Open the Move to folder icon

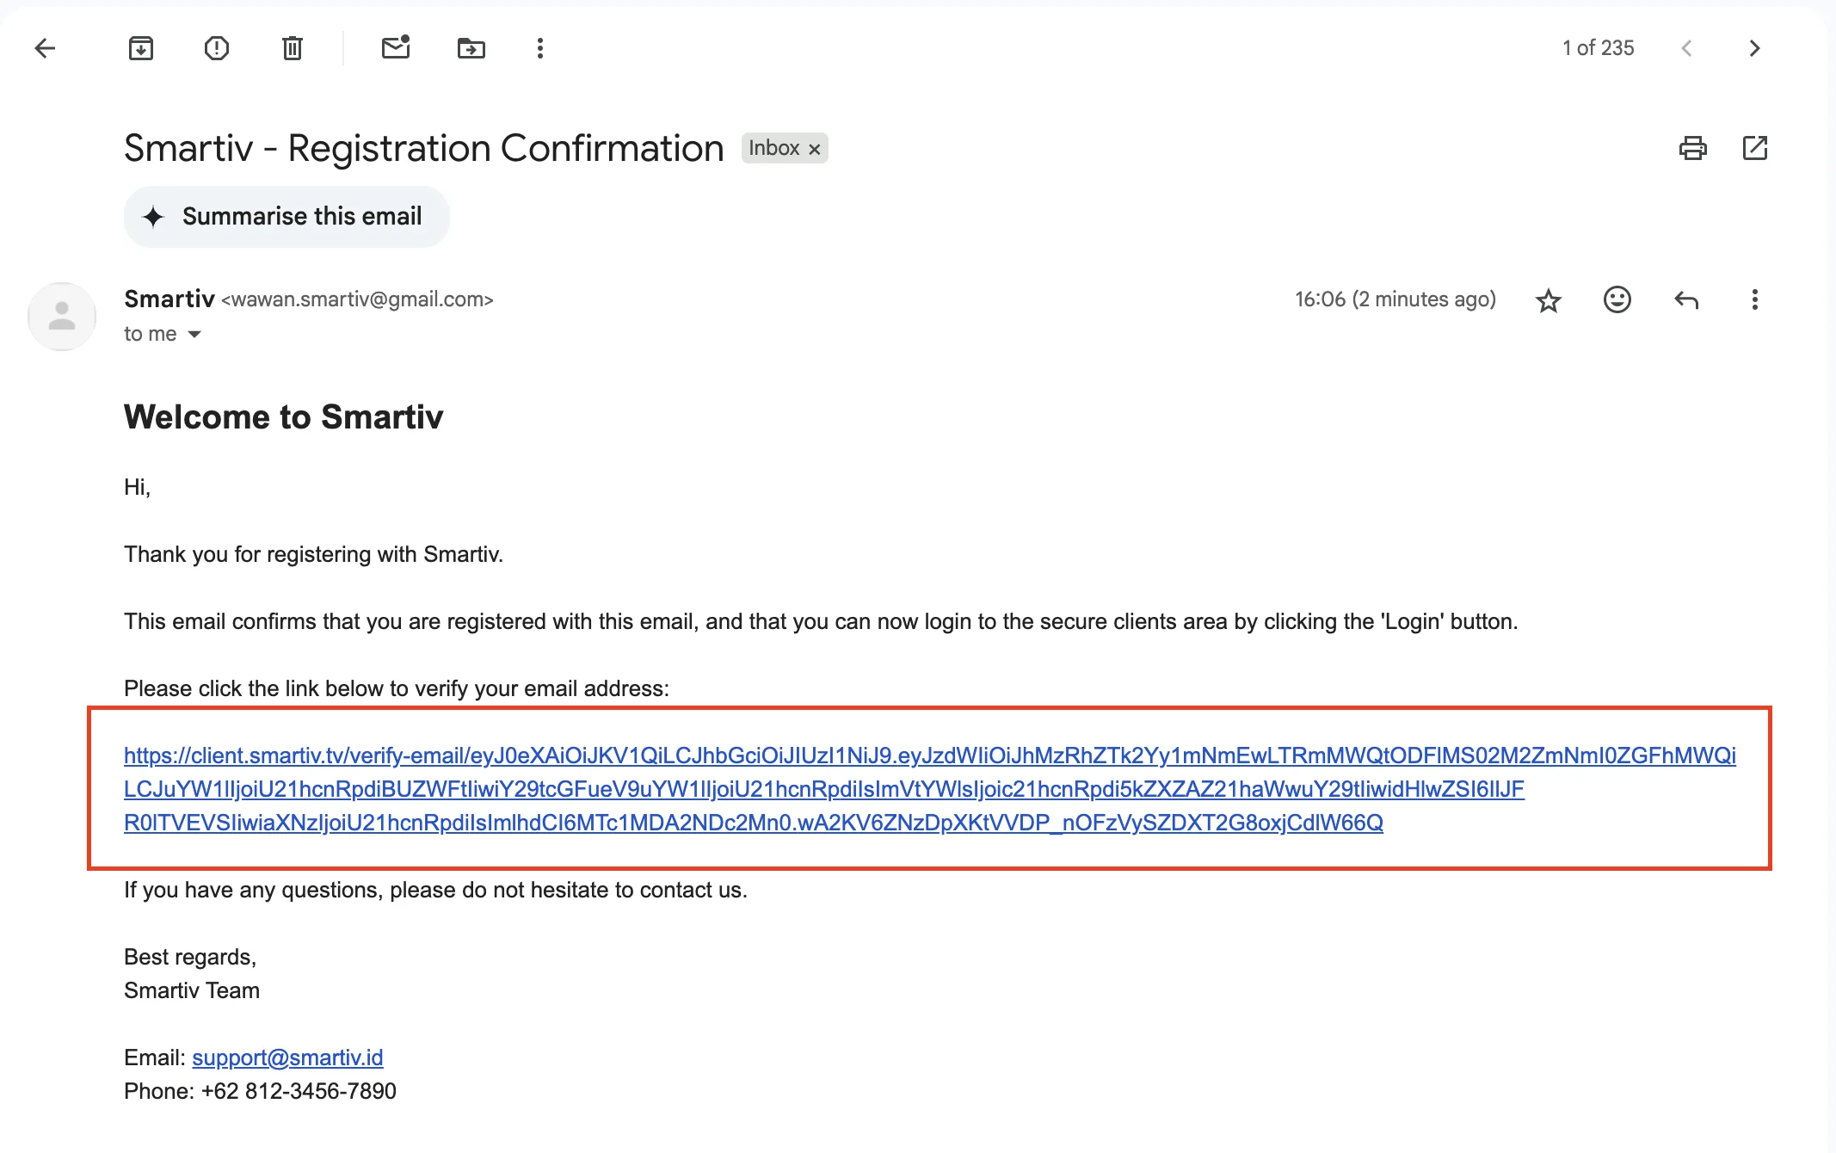[x=471, y=48]
